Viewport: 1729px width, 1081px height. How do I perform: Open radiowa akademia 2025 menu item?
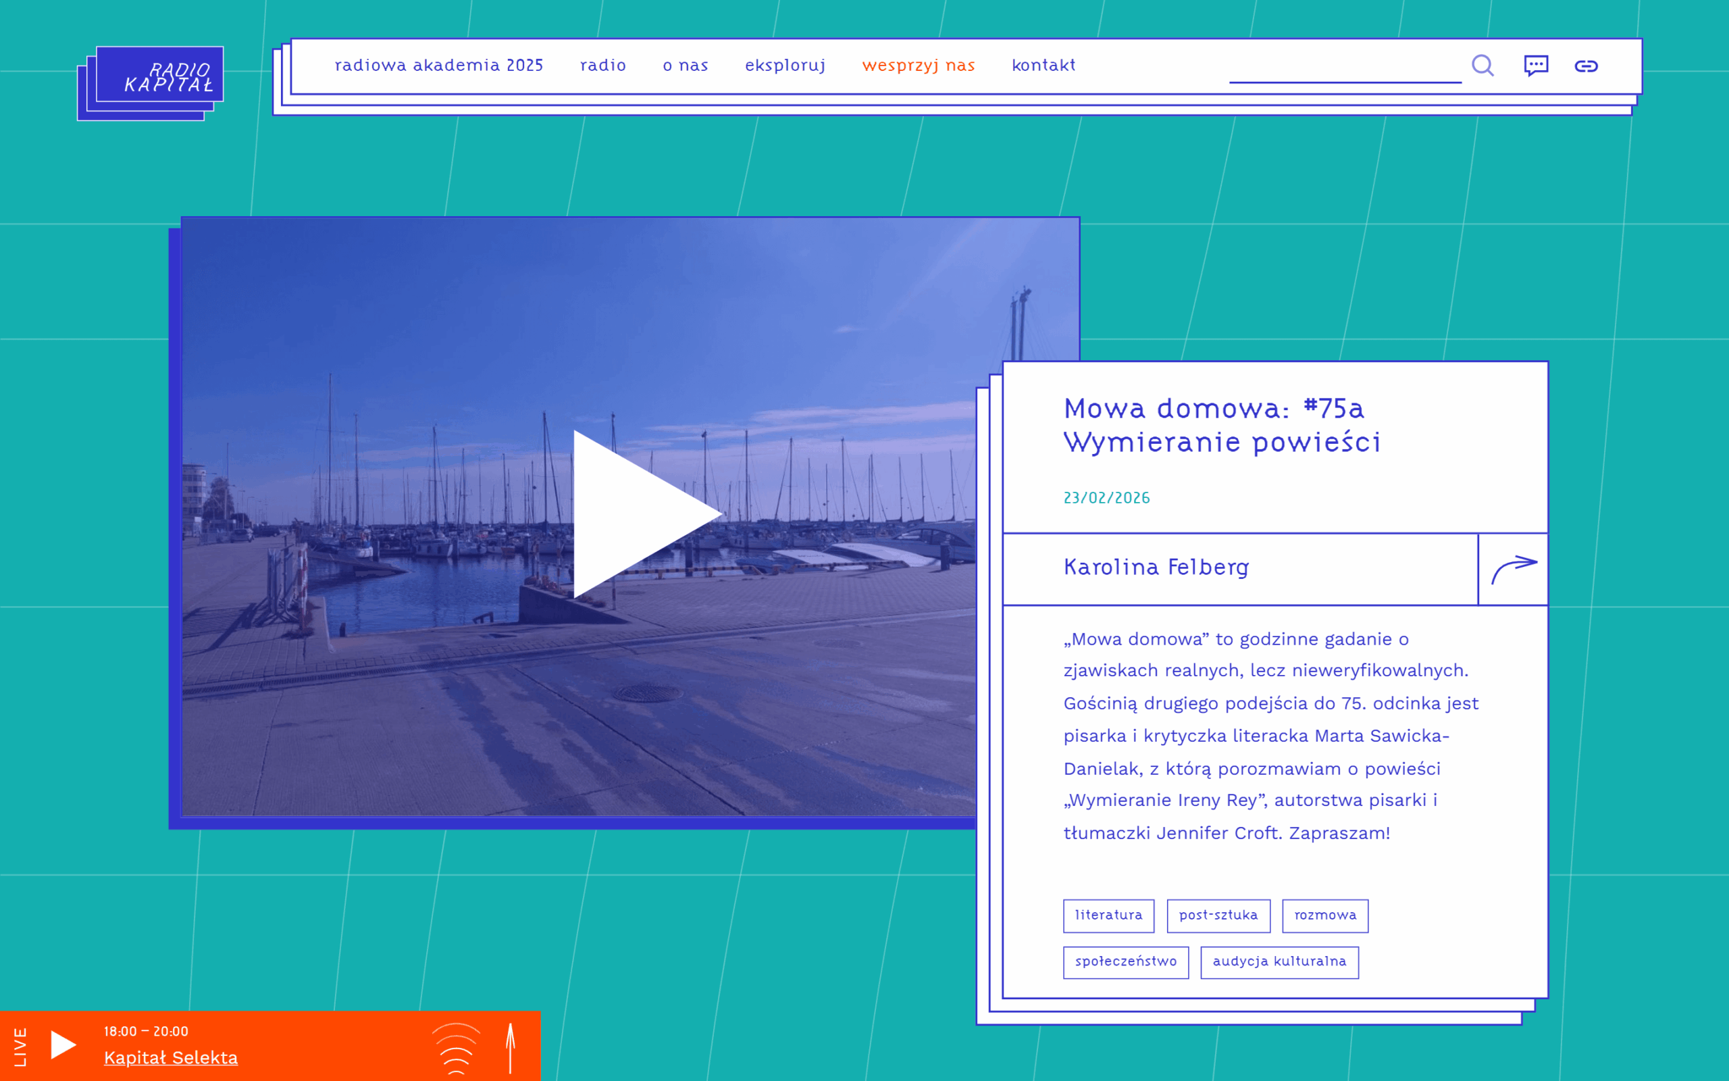439,66
